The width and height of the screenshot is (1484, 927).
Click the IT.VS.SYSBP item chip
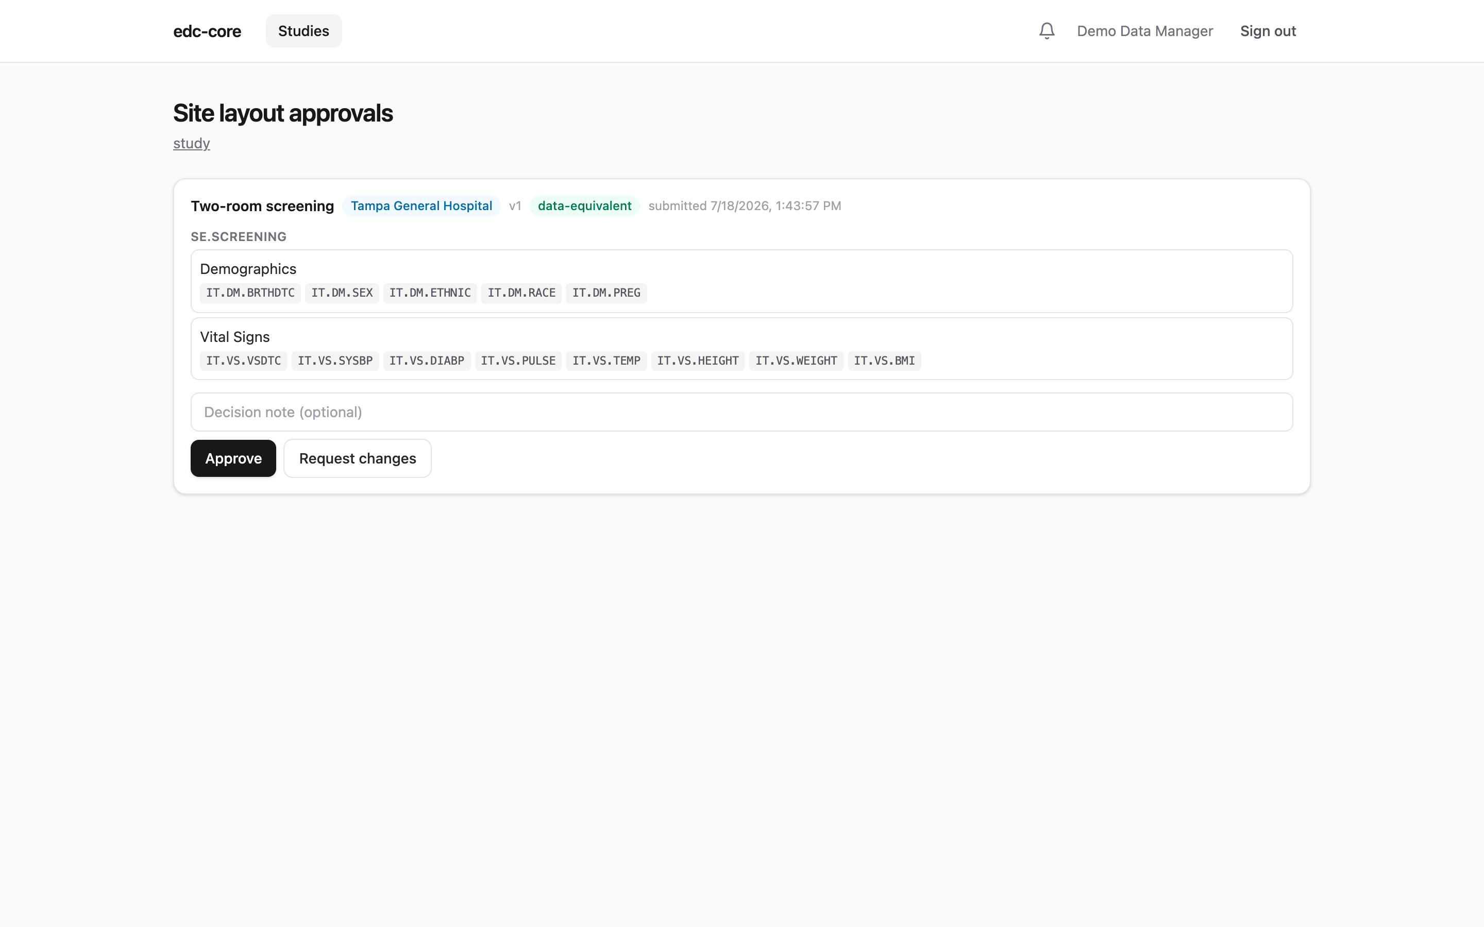pos(335,361)
